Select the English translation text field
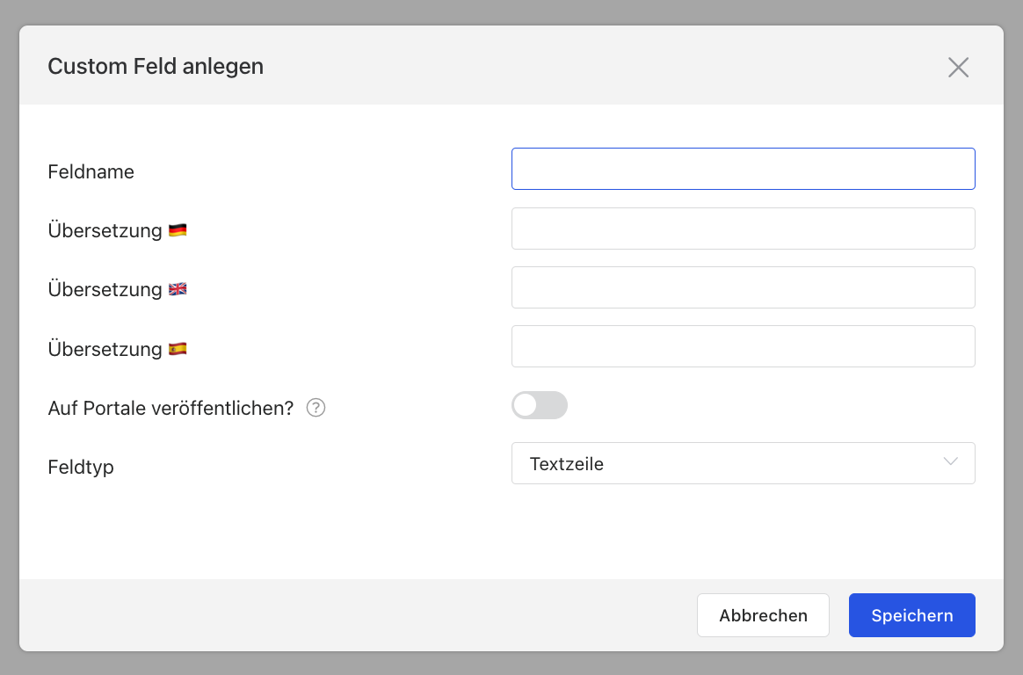 (743, 287)
